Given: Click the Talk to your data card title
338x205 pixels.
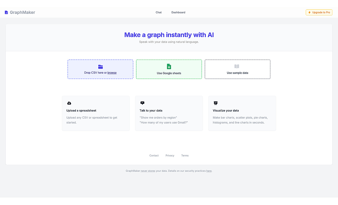Looking at the screenshot, I should [151, 111].
